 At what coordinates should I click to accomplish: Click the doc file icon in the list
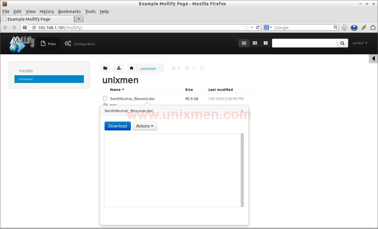[x=105, y=98]
